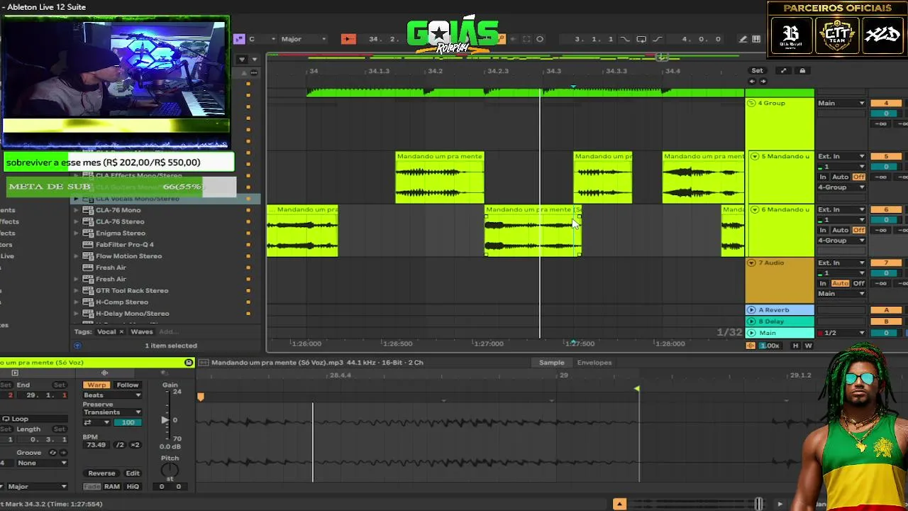Click the clip Pitch knob

tap(170, 471)
